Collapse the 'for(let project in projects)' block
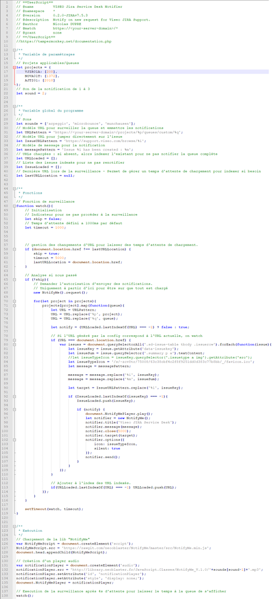Viewport: 280px width, 599px height. (14, 302)
